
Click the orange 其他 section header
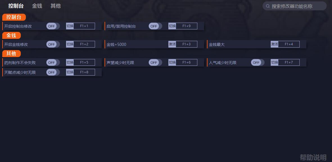click(12, 53)
